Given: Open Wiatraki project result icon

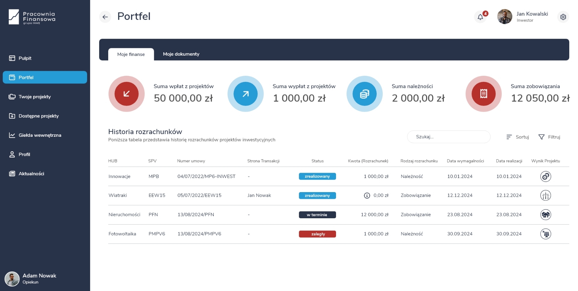Looking at the screenshot, I should [x=545, y=195].
